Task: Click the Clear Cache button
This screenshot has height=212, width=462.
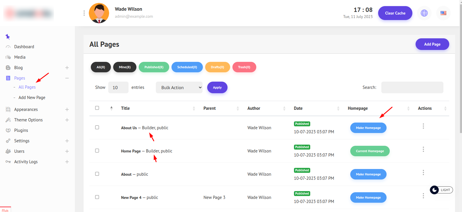Action: point(395,13)
